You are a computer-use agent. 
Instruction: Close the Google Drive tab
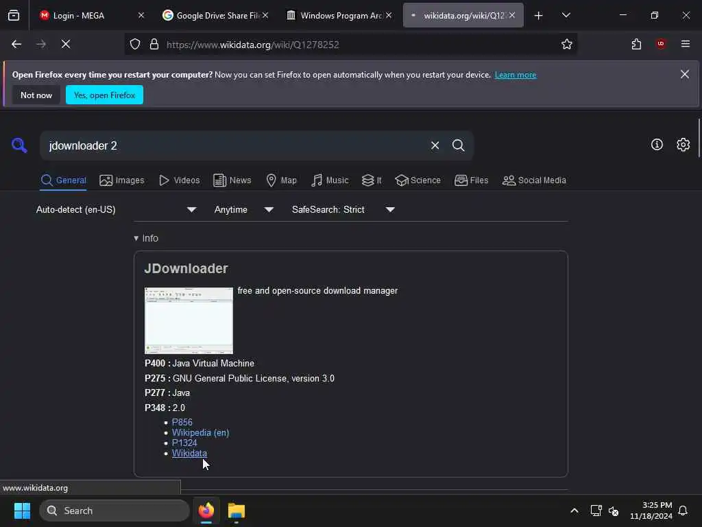click(x=265, y=16)
